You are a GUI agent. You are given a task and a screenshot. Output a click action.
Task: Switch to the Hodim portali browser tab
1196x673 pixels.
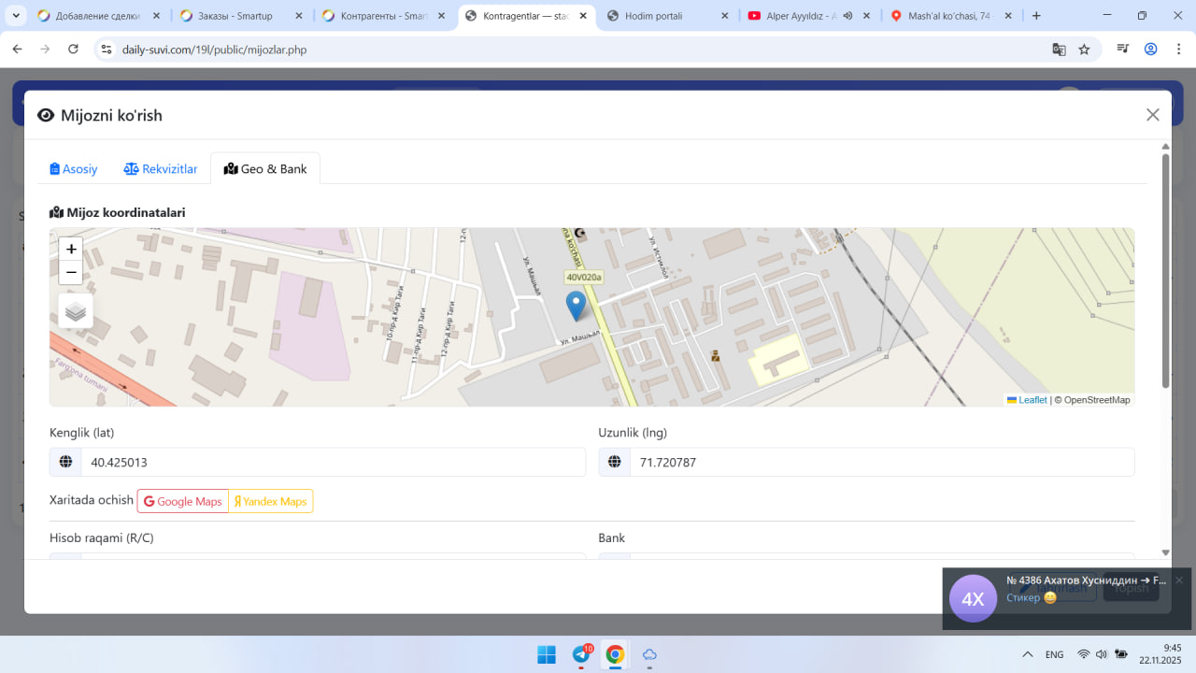pos(668,16)
